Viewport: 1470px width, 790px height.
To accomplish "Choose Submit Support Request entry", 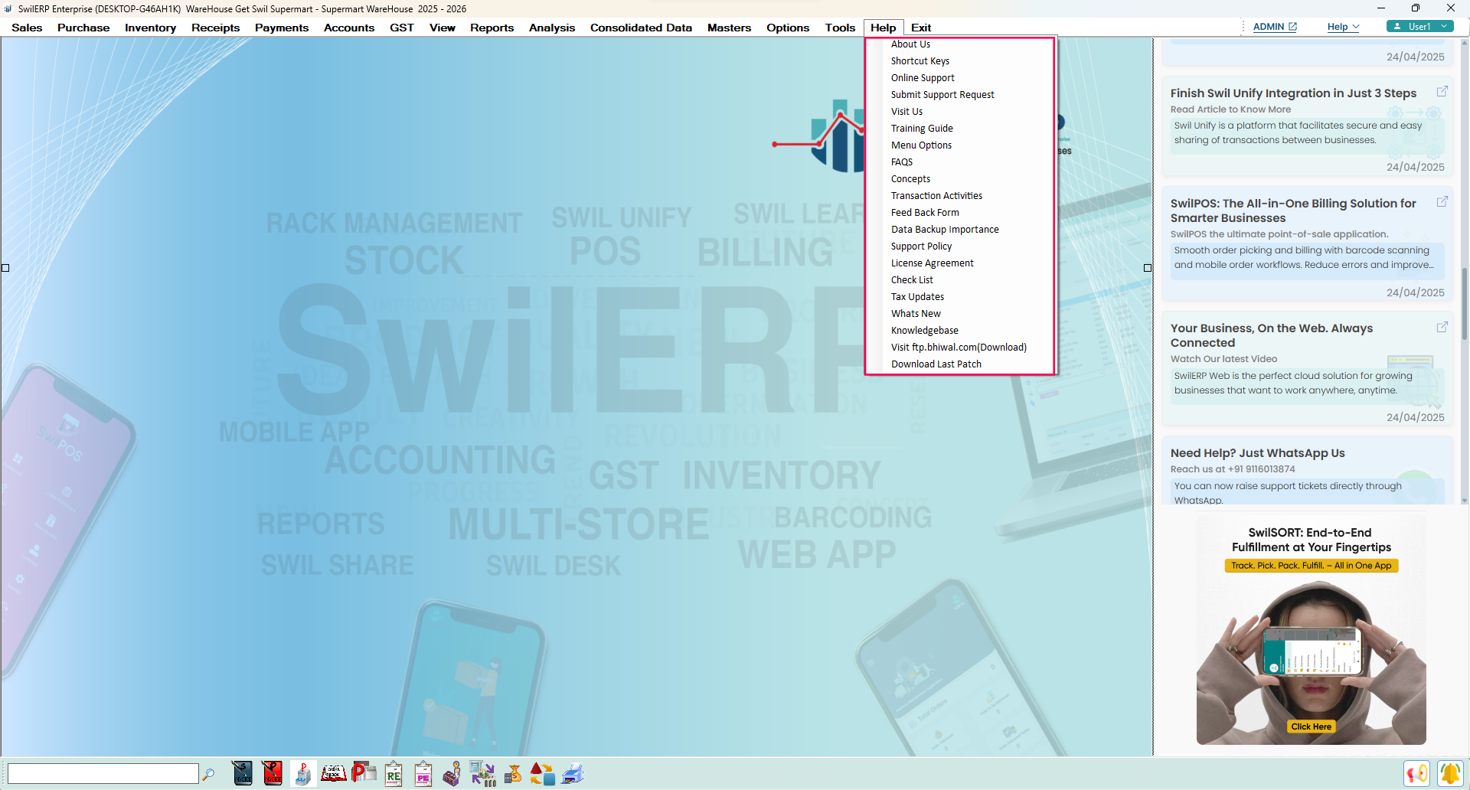I will [942, 95].
